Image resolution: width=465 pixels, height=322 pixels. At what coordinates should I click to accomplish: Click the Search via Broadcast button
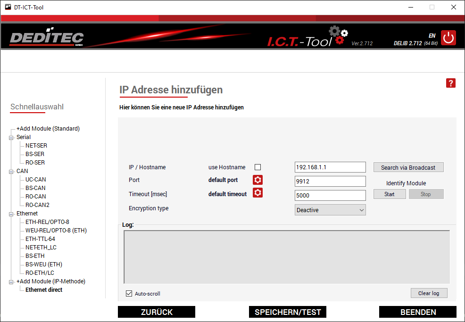[x=408, y=167]
